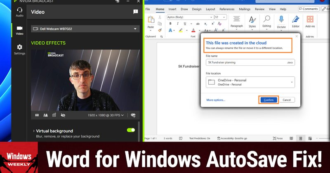Click the Focus mode button in status bar
Viewport: 330px width, 173px height.
278,138
